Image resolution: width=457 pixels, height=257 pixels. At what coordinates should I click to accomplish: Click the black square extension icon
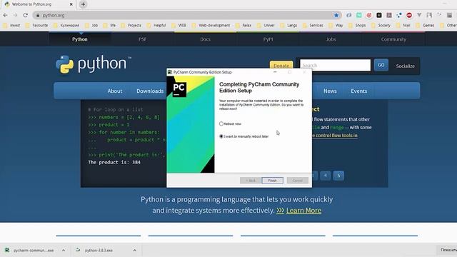click(379, 15)
